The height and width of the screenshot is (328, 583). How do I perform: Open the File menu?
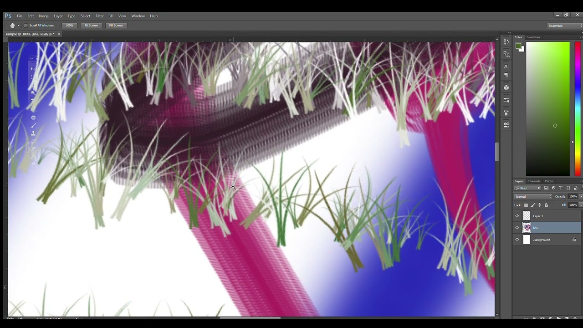(20, 16)
